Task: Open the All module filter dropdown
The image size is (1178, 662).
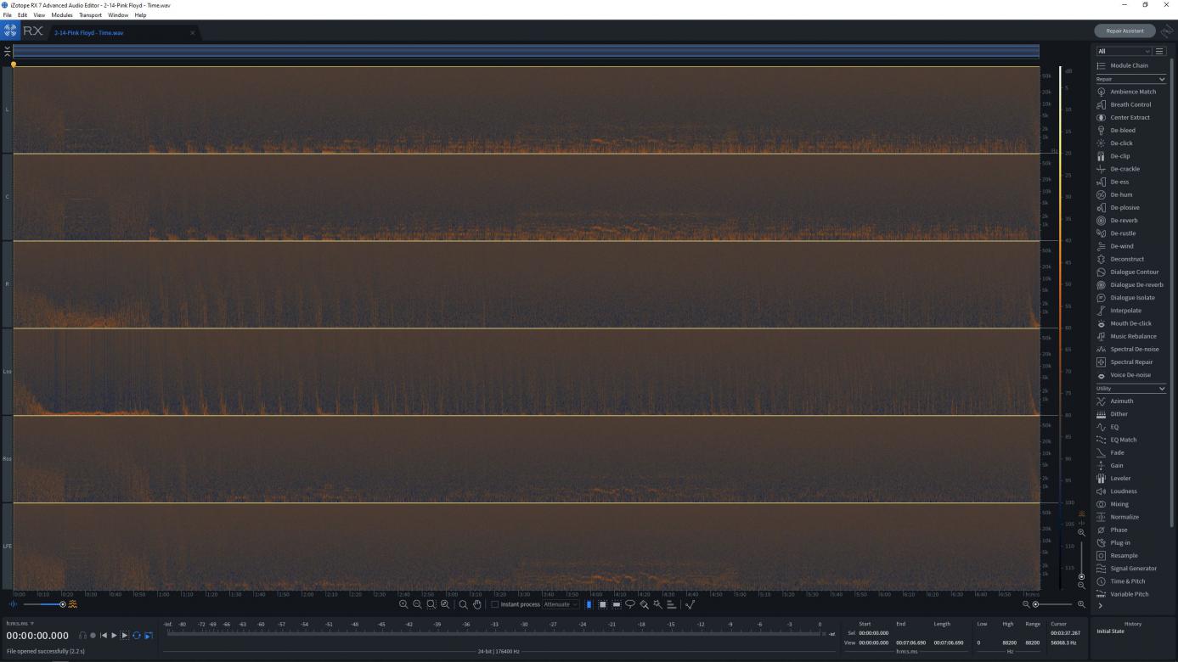Action: (x=1123, y=51)
